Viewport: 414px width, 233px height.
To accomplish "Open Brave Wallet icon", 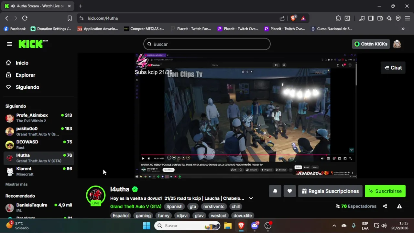I will 380,18.
